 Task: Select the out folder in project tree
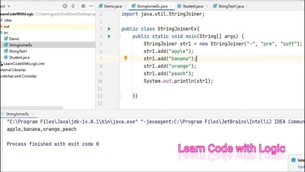pyautogui.click(x=6, y=26)
